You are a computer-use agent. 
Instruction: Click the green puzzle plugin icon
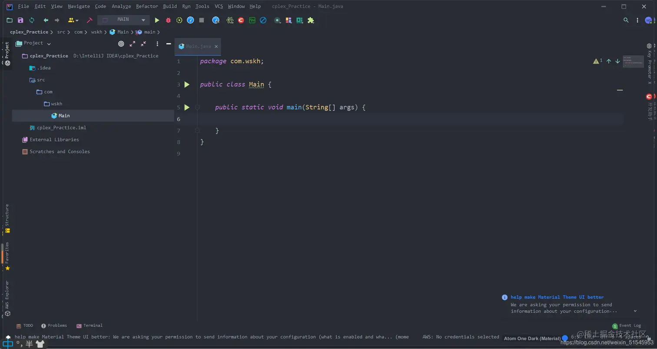pos(311,20)
